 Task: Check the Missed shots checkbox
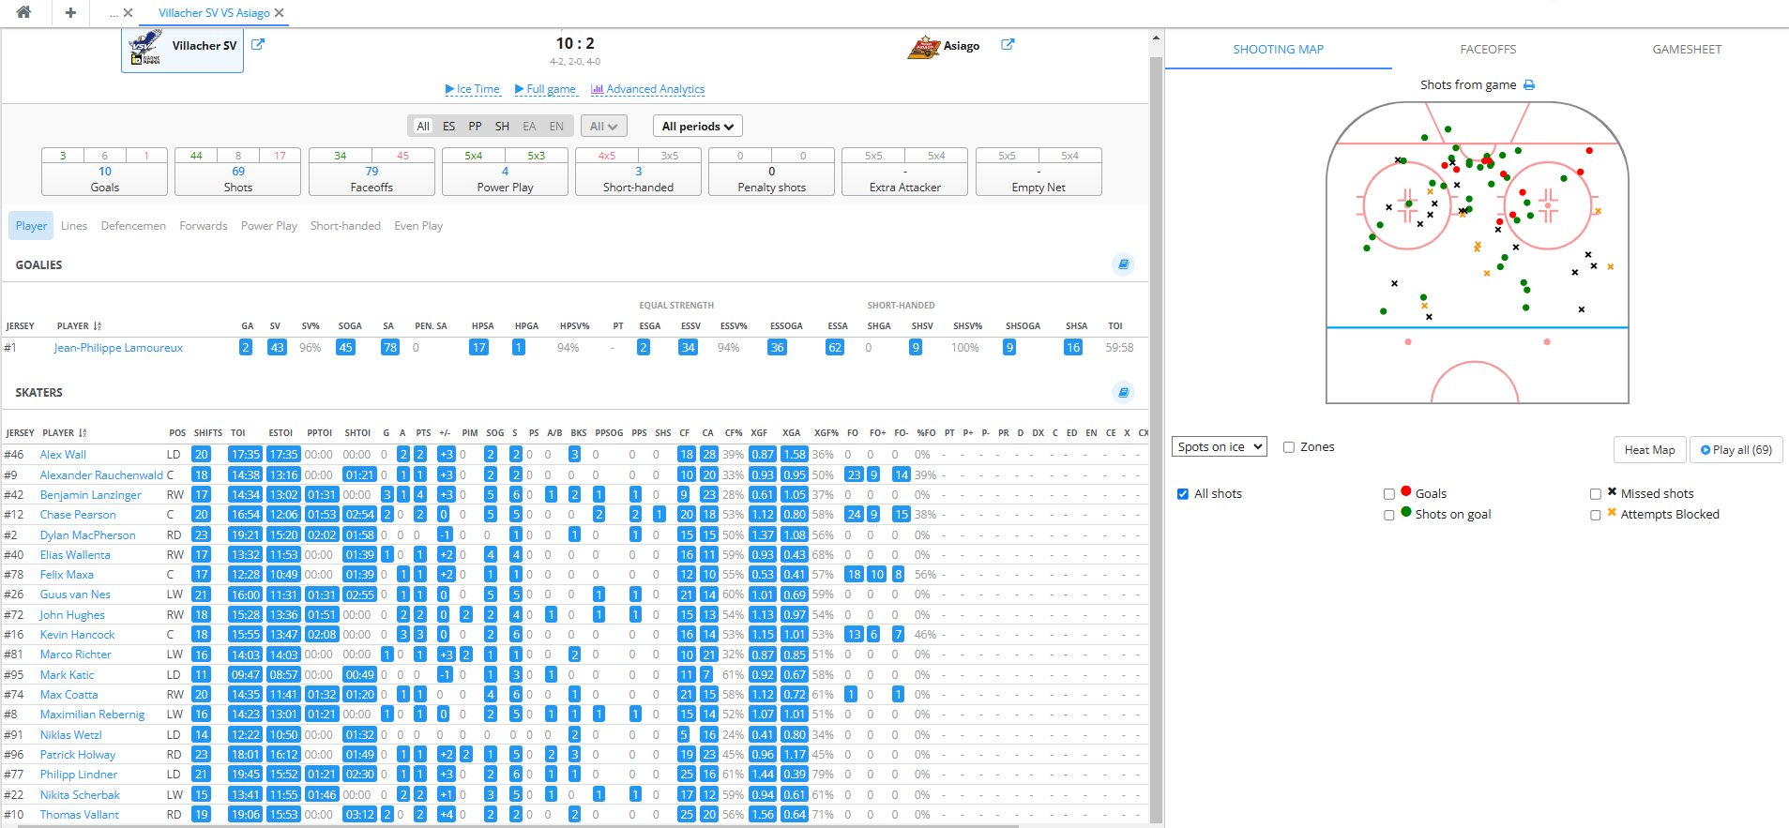[1595, 494]
